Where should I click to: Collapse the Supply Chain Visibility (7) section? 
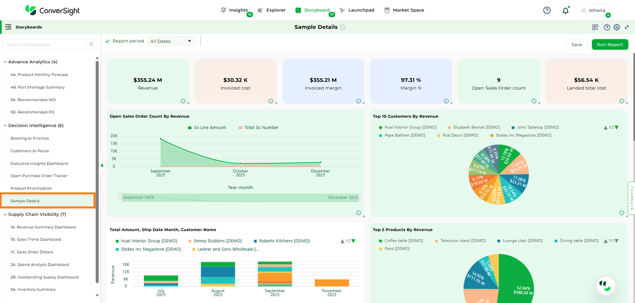click(x=5, y=215)
